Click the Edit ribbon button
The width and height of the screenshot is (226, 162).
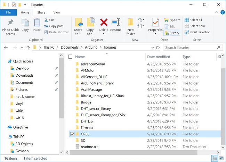point(170,26)
